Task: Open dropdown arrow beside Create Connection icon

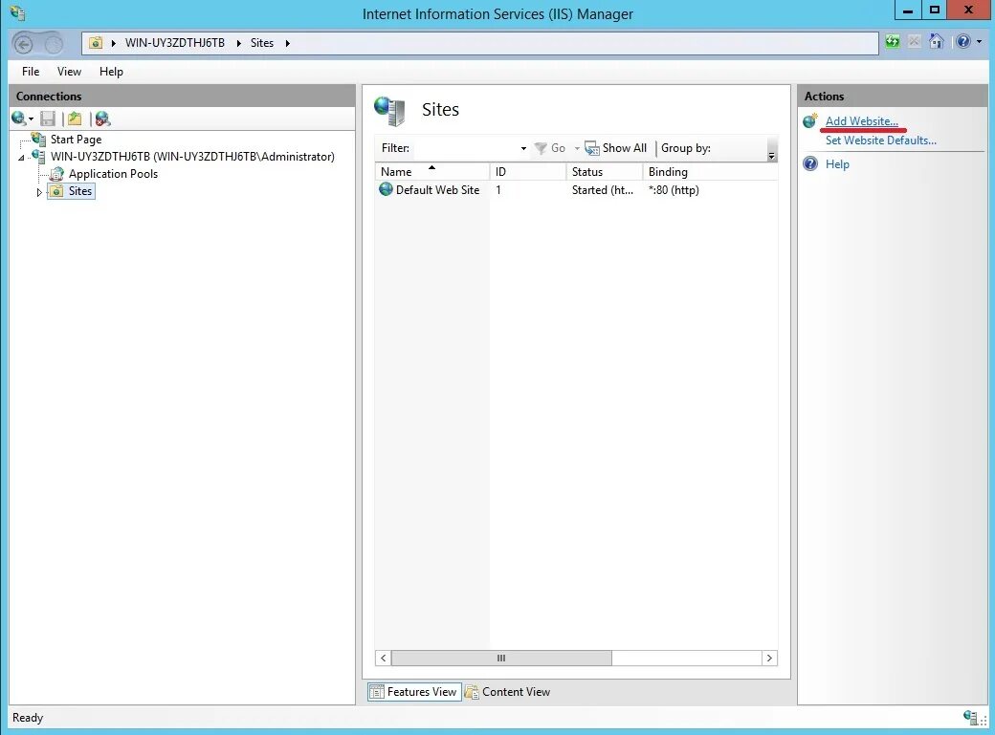Action: [31, 119]
